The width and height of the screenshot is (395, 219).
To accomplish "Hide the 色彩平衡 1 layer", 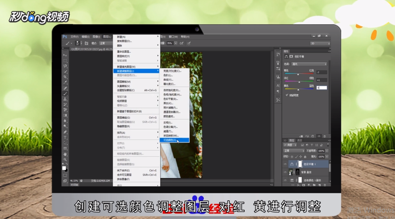I will [x=285, y=164].
